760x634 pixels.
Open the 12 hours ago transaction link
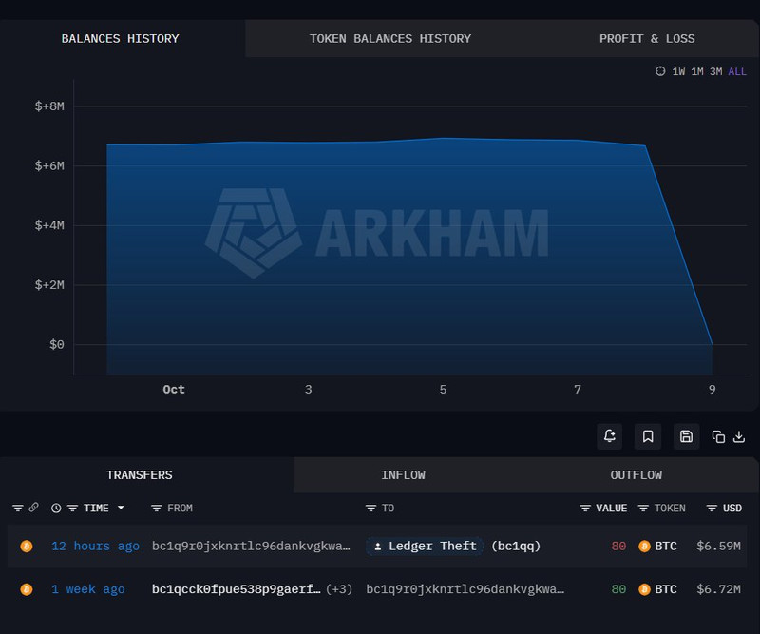96,547
